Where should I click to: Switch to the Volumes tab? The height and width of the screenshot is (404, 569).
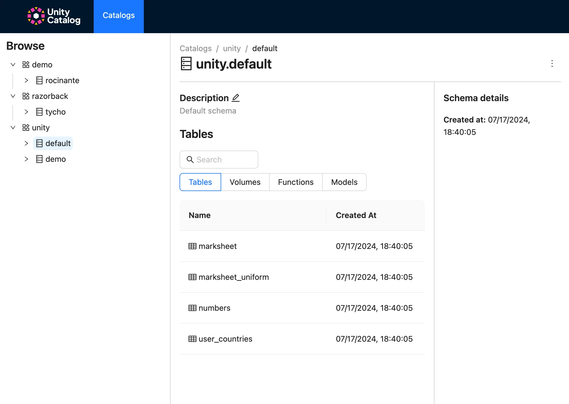pyautogui.click(x=245, y=182)
